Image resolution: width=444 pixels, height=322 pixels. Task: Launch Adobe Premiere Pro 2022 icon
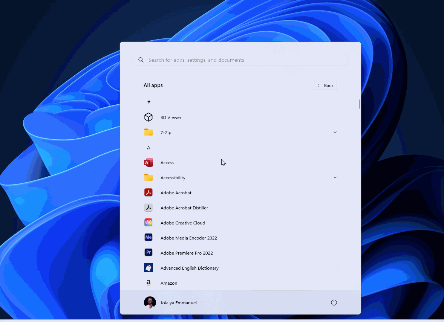click(x=149, y=253)
